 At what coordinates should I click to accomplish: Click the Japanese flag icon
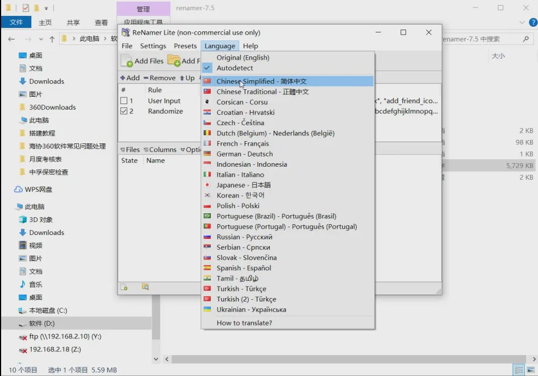click(x=207, y=184)
